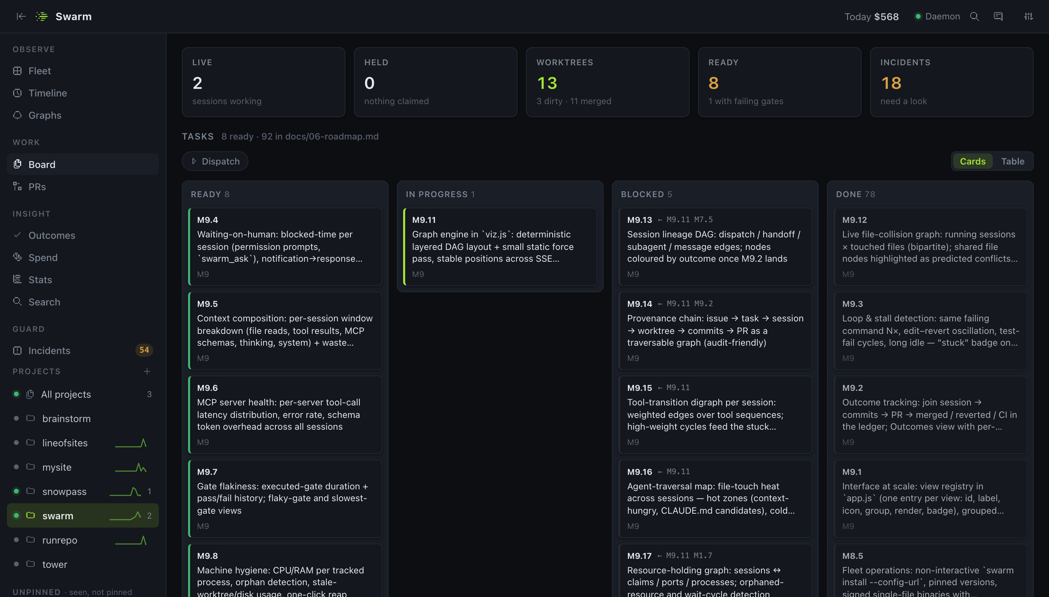Open the Graphs view
1049x597 pixels.
[83, 115]
